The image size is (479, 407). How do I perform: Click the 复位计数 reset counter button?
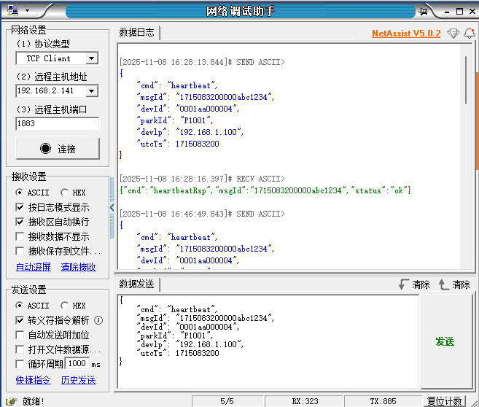pos(445,401)
